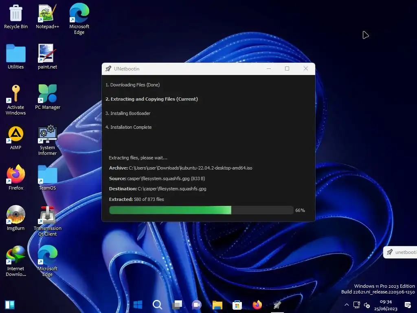The width and height of the screenshot is (417, 313).
Task: Select the lower Microsoft Edge desktop shortcut
Action: (47, 261)
